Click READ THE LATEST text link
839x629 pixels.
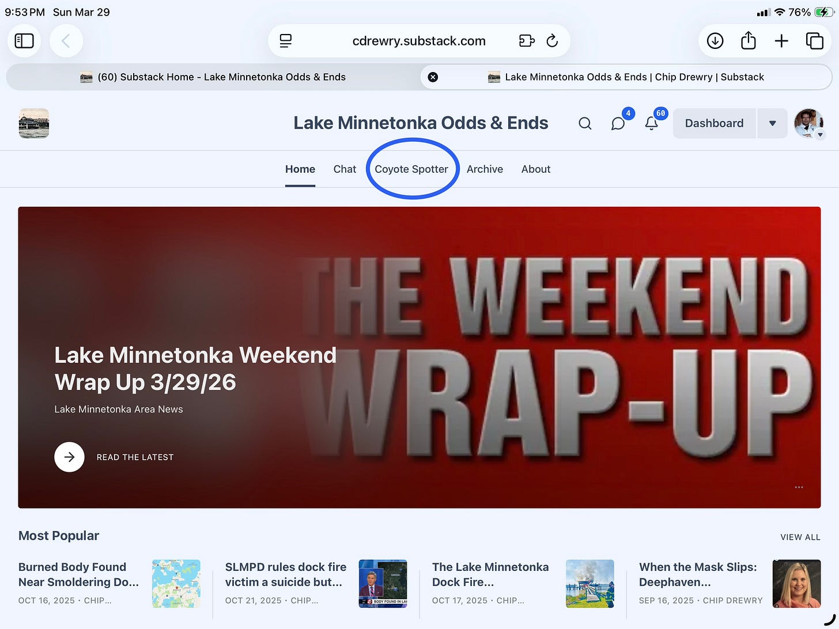(135, 457)
